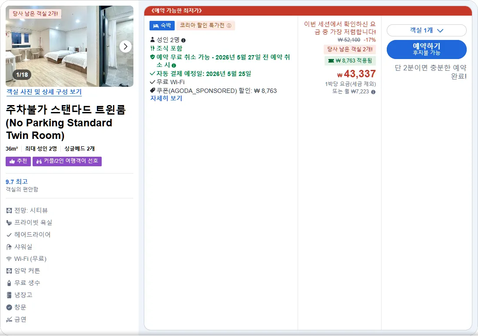Image resolution: width=478 pixels, height=336 pixels.
Task: Click the 커플/2인 여행객이 선호 badge
Action: pyautogui.click(x=67, y=161)
